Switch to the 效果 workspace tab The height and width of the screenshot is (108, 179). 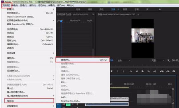[113, 9]
